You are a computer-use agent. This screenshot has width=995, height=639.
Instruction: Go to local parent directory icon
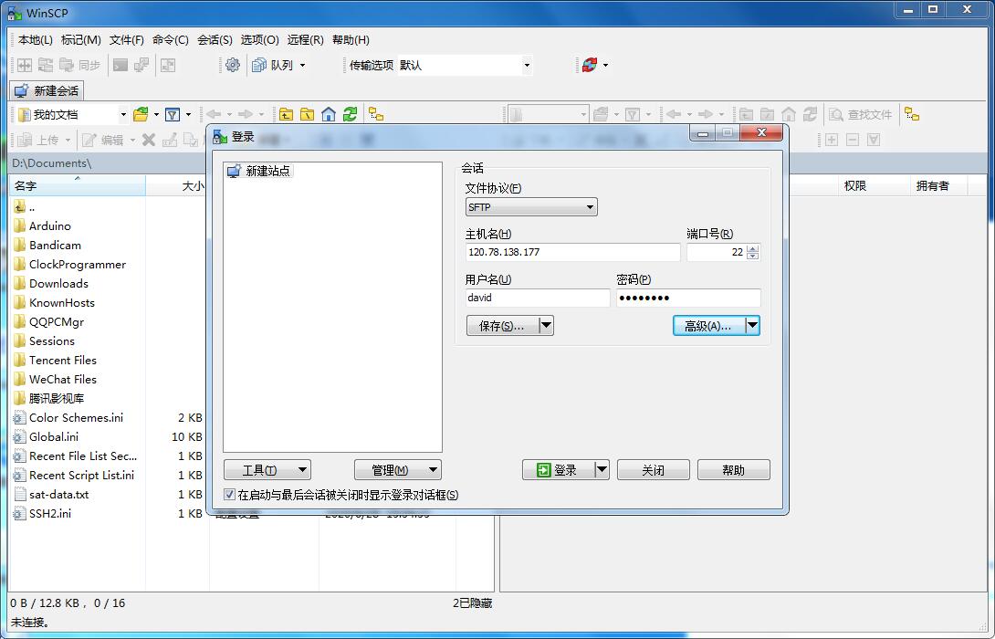287,114
